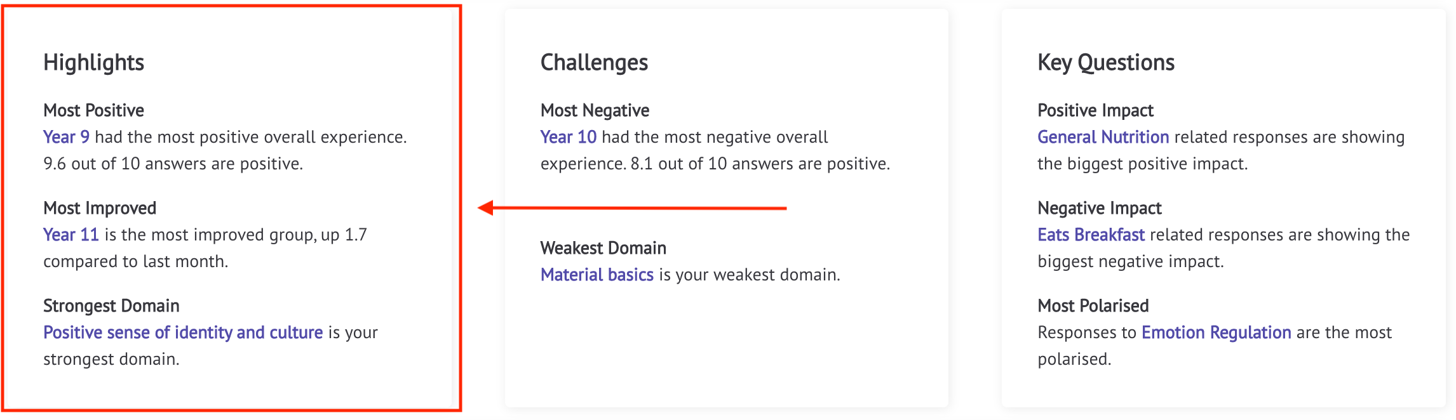Follow the Material basics link
The width and height of the screenshot is (1456, 420).
pos(597,275)
